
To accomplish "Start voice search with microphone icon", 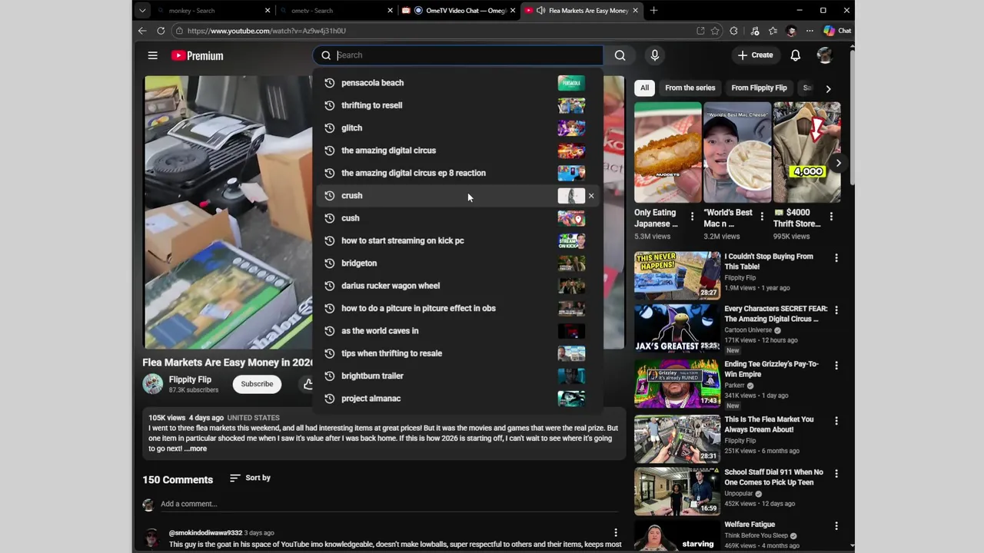I will [x=655, y=55].
